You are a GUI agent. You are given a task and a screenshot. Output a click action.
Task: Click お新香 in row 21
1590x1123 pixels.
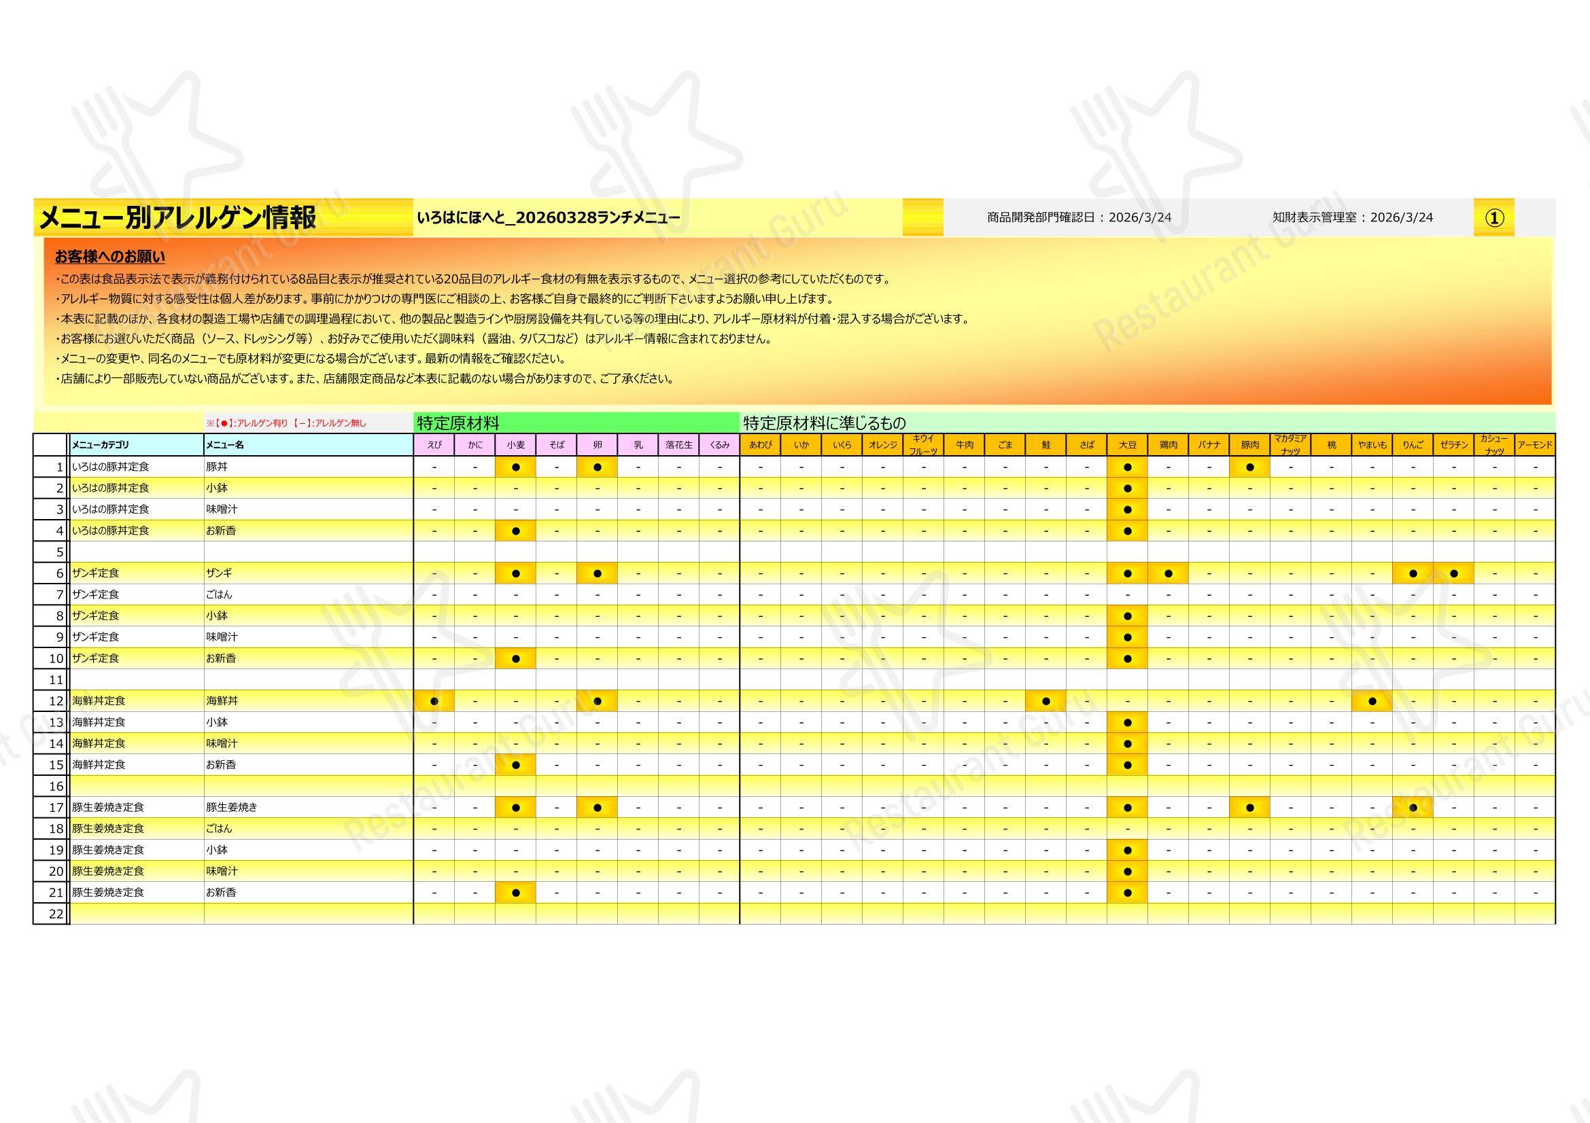pyautogui.click(x=221, y=893)
